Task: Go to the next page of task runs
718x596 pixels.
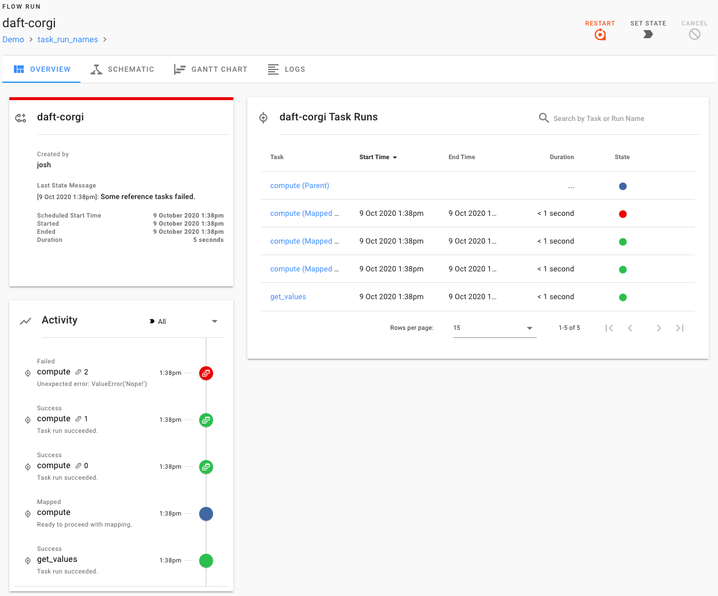Action: click(658, 328)
